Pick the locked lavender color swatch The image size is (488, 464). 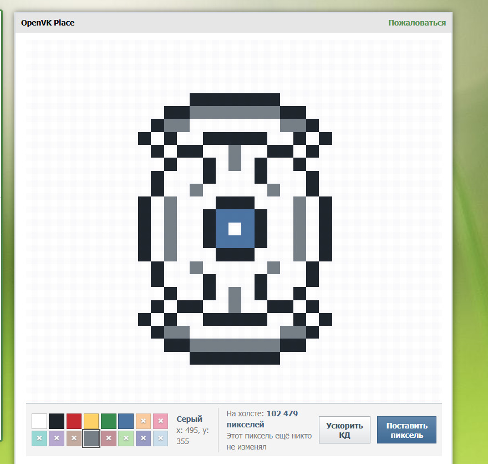[57, 438]
